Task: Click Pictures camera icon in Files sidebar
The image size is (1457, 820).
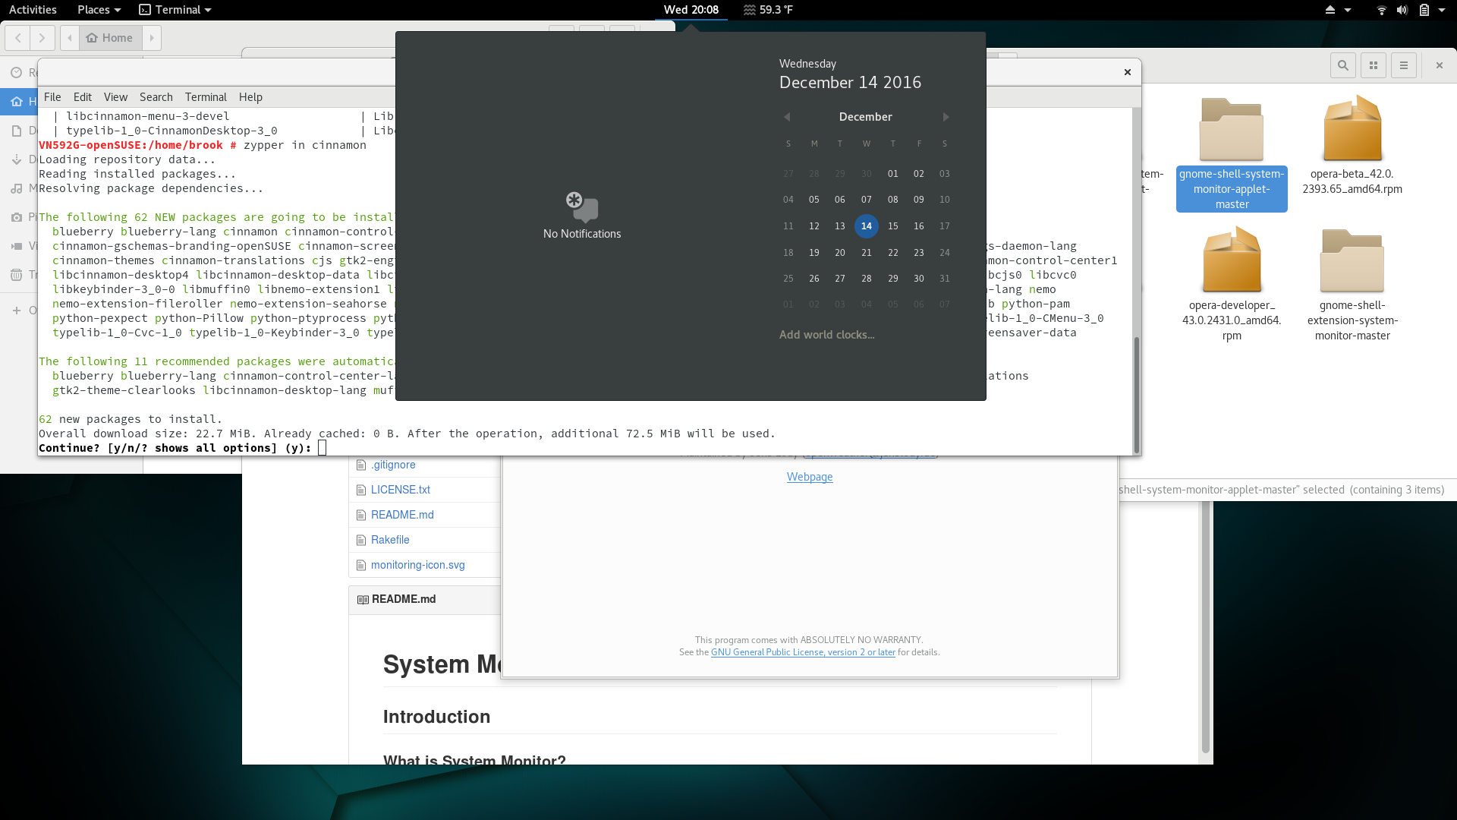Action: point(16,217)
